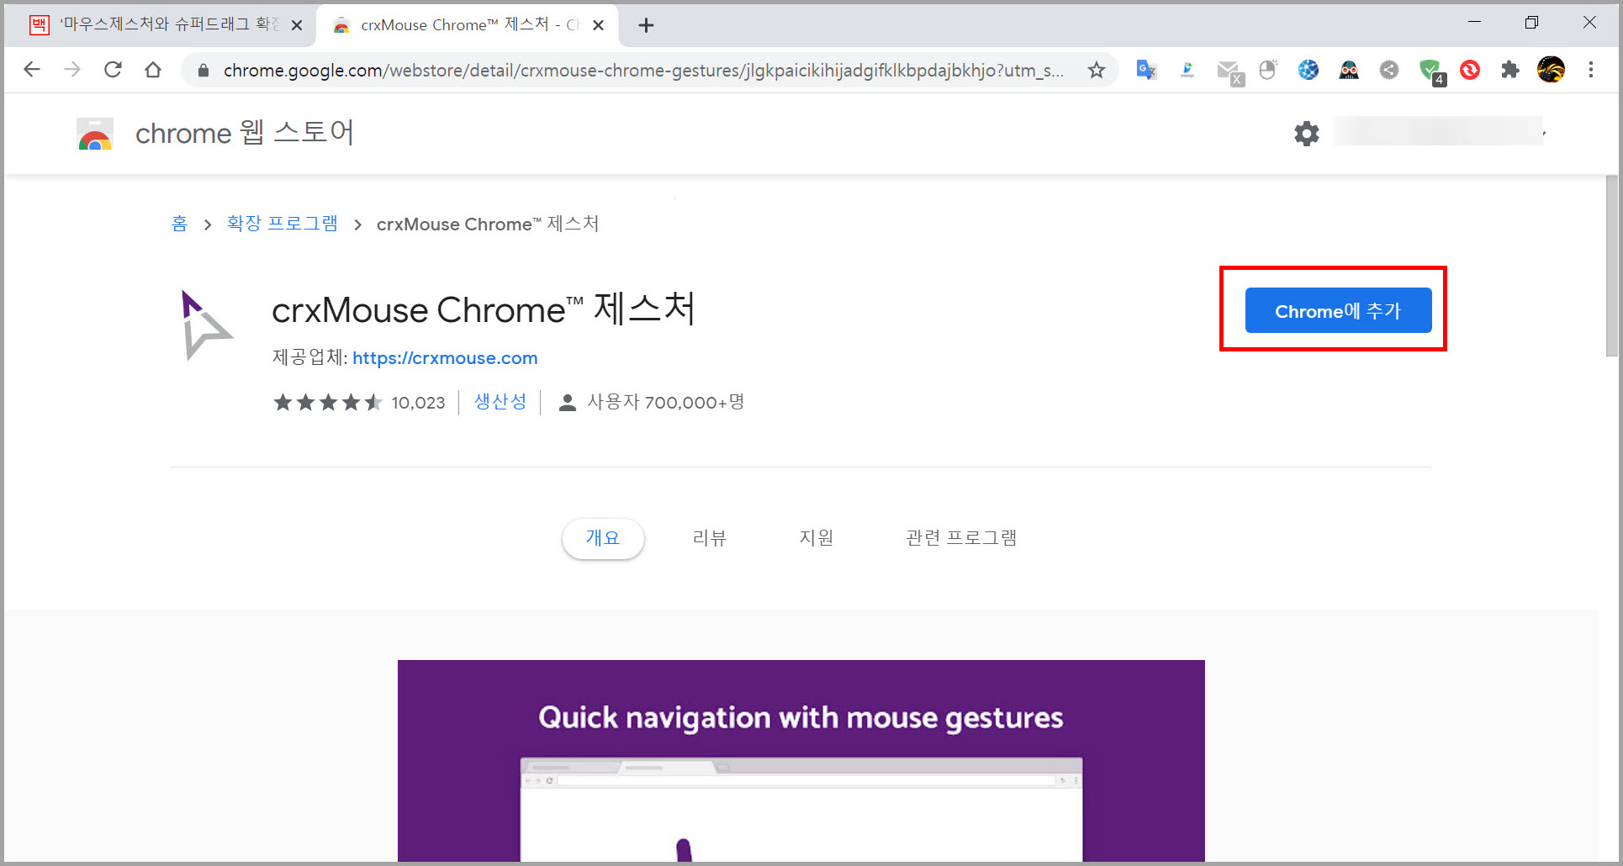Open the mouse gesture extension icon

coord(1268,70)
